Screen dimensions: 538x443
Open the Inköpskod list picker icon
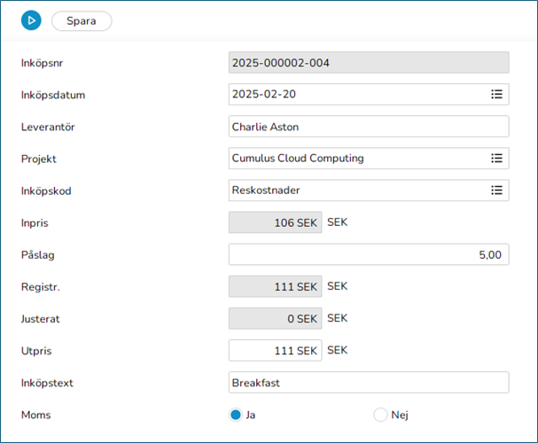496,190
